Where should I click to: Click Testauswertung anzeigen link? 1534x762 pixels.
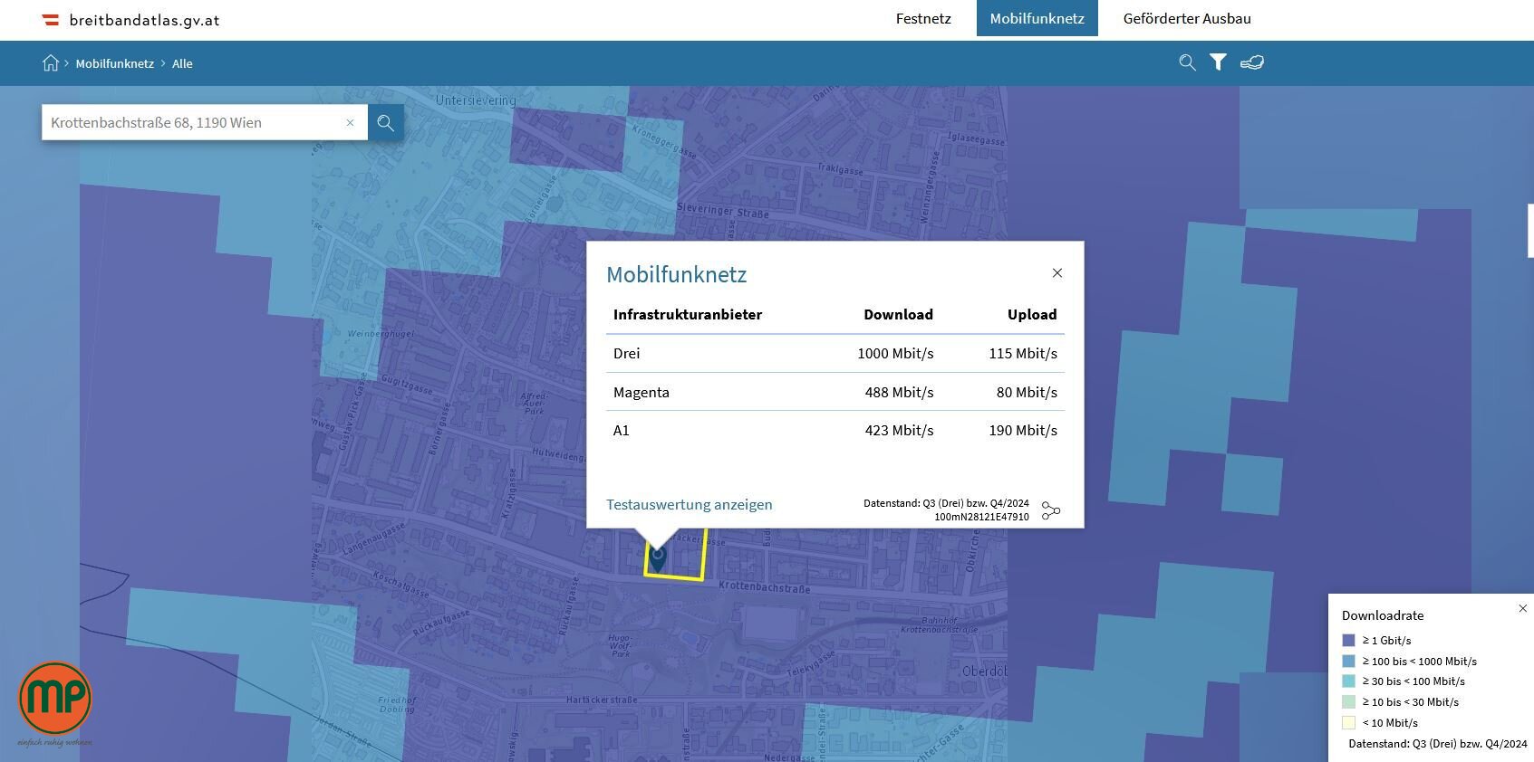[689, 505]
